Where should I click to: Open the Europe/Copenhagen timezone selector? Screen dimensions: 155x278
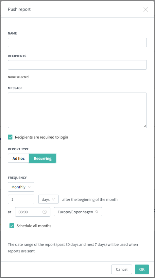click(x=78, y=212)
